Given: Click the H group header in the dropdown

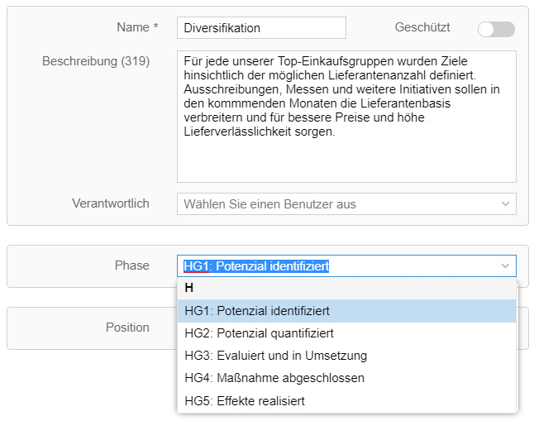Looking at the screenshot, I should click(189, 288).
